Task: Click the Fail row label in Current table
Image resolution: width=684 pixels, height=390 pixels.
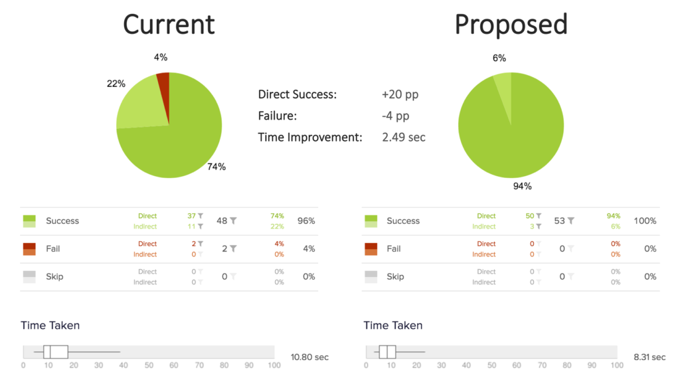Action: pos(52,248)
